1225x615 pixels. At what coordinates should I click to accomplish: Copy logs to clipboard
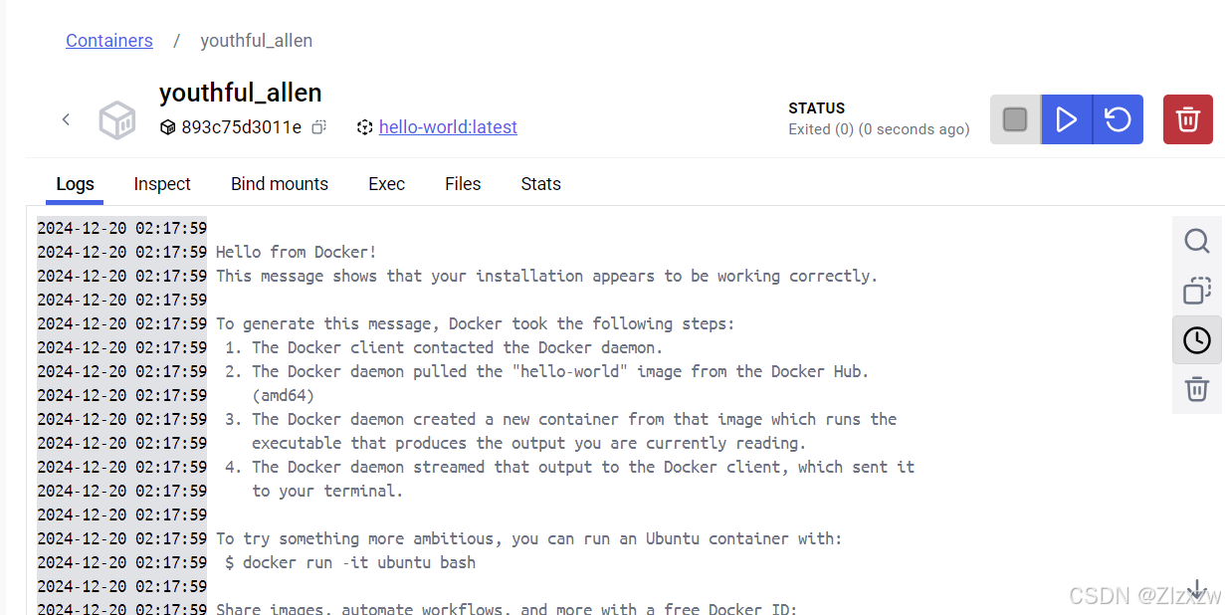pos(1196,291)
